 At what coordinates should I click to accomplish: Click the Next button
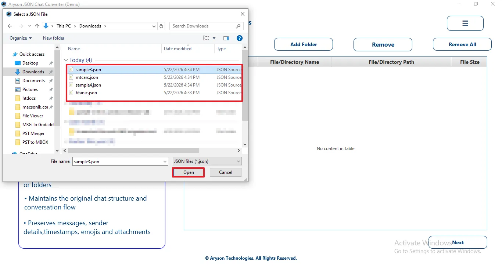pos(458,242)
